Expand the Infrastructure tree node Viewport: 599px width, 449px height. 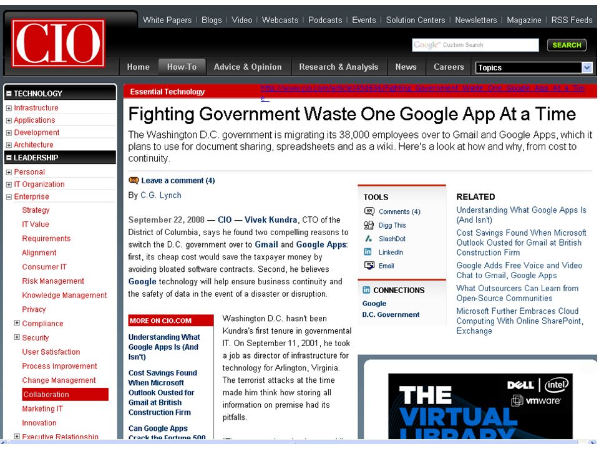[9, 108]
